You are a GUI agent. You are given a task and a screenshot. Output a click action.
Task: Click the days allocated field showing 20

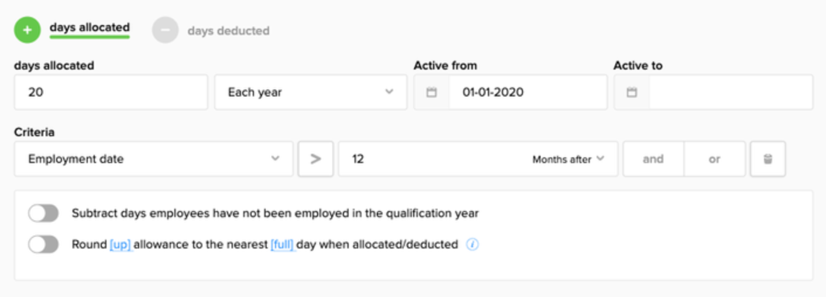tap(111, 92)
